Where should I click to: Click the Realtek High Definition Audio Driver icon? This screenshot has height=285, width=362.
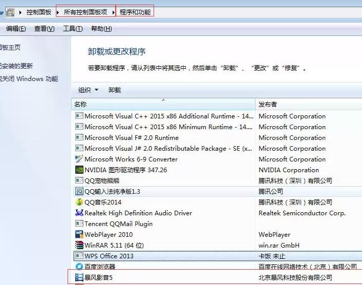[x=79, y=213]
